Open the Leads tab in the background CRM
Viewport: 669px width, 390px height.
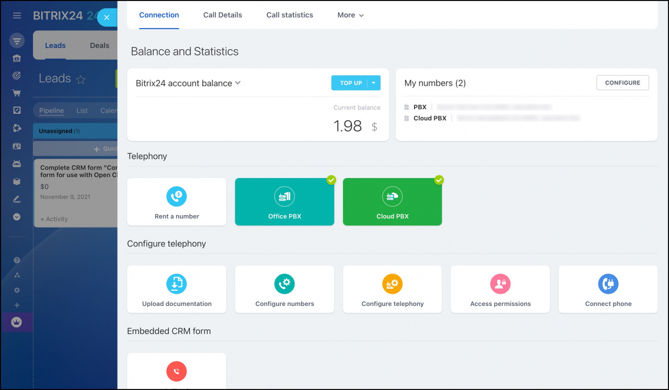click(55, 45)
